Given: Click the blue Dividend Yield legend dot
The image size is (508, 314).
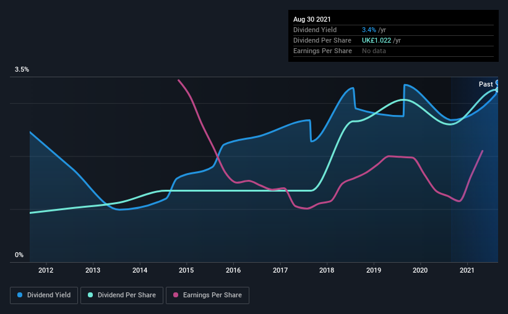Looking at the screenshot, I should [x=20, y=295].
